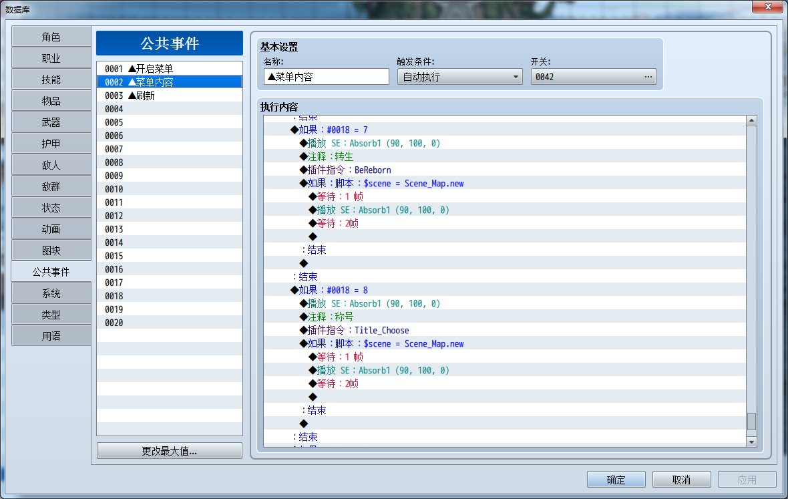The width and height of the screenshot is (788, 499).
Task: Open the 角色 tab
Action: point(51,37)
